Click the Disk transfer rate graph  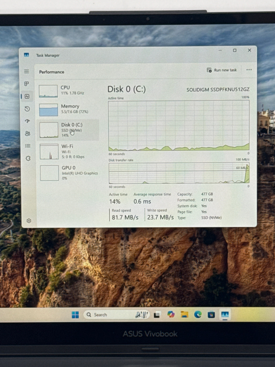coord(179,173)
